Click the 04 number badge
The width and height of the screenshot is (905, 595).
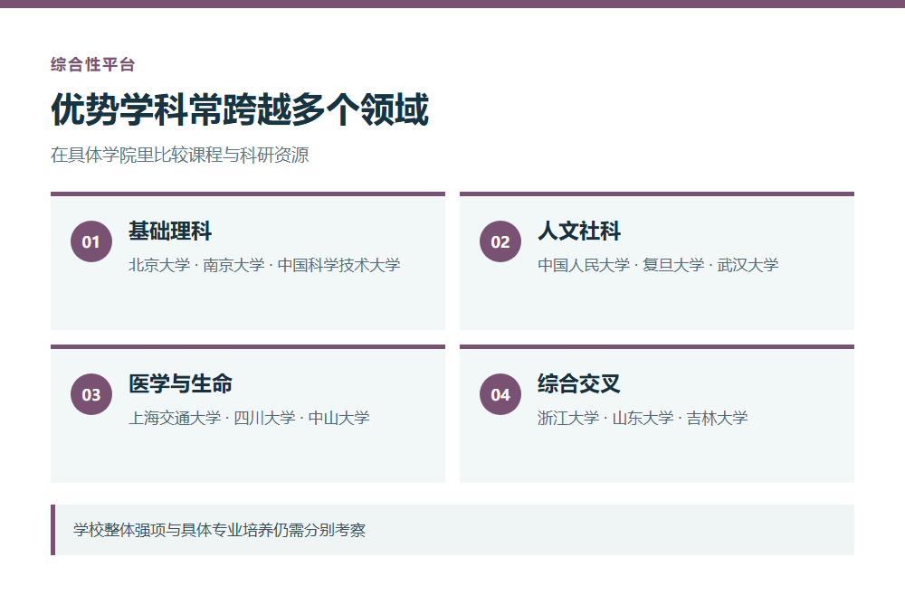(x=500, y=394)
